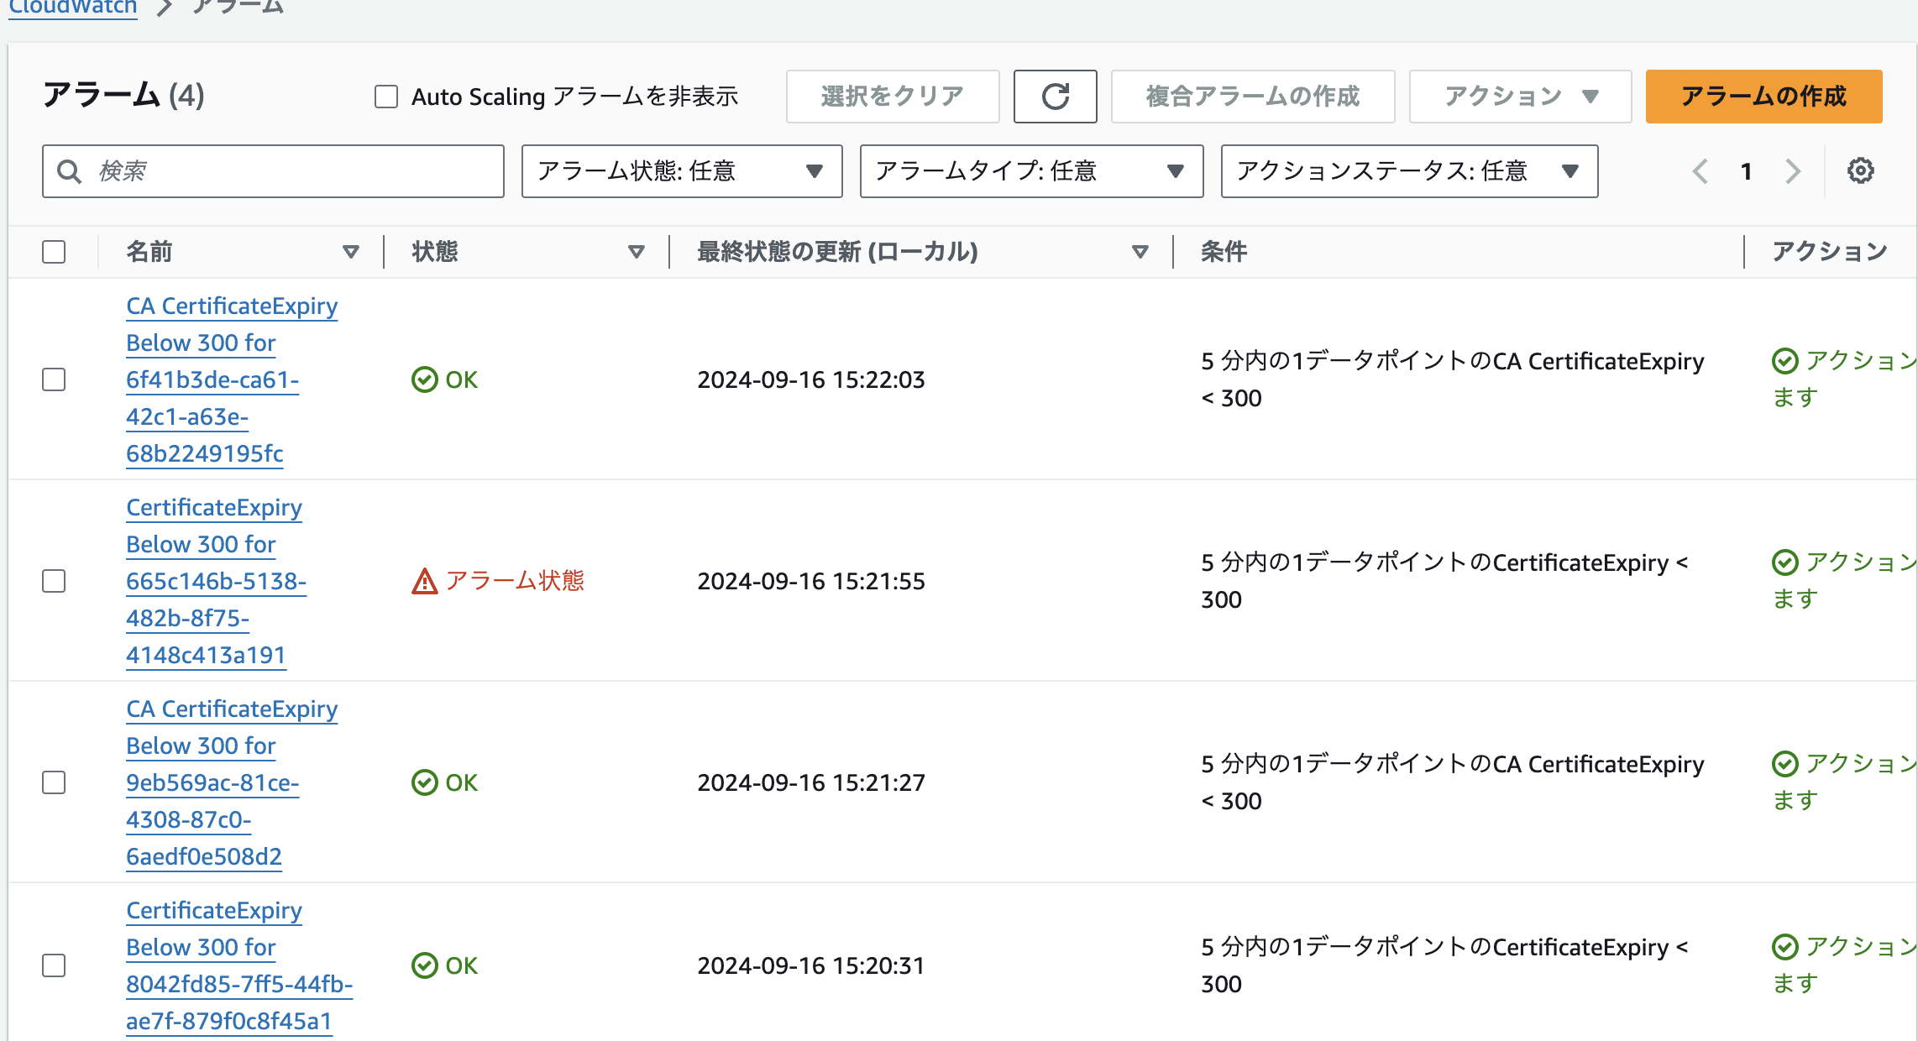The width and height of the screenshot is (1918, 1041).
Task: Check the select-all alarms header checkbox
Action: point(54,252)
